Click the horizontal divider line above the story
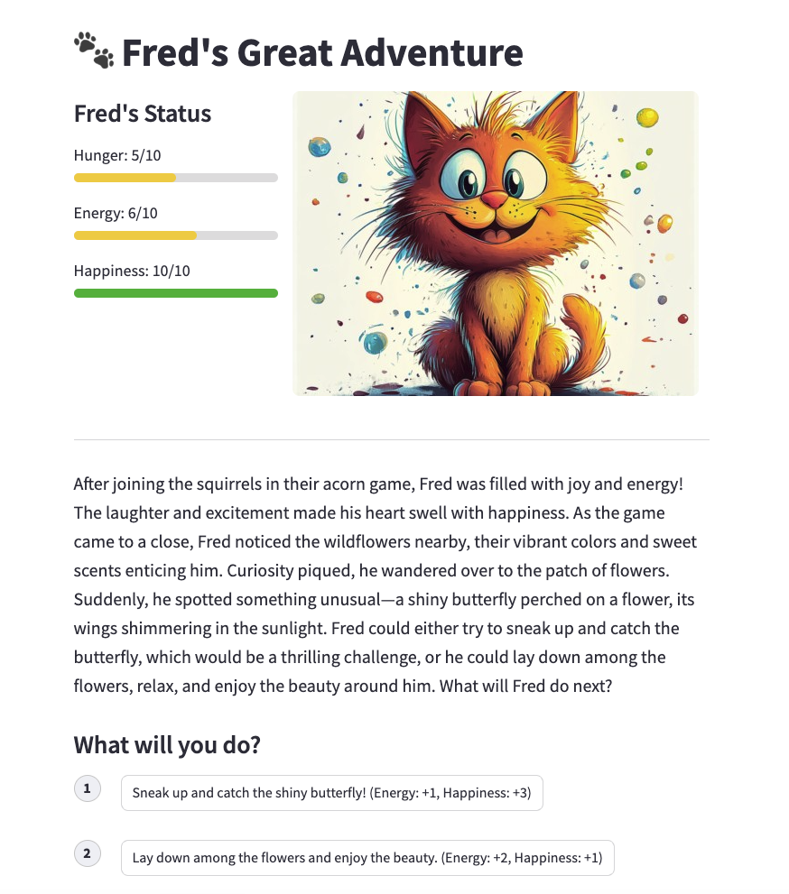This screenshot has height=894, width=789. (x=391, y=440)
